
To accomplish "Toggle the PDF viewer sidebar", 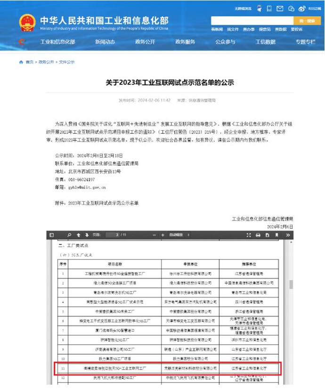I will coord(52,235).
